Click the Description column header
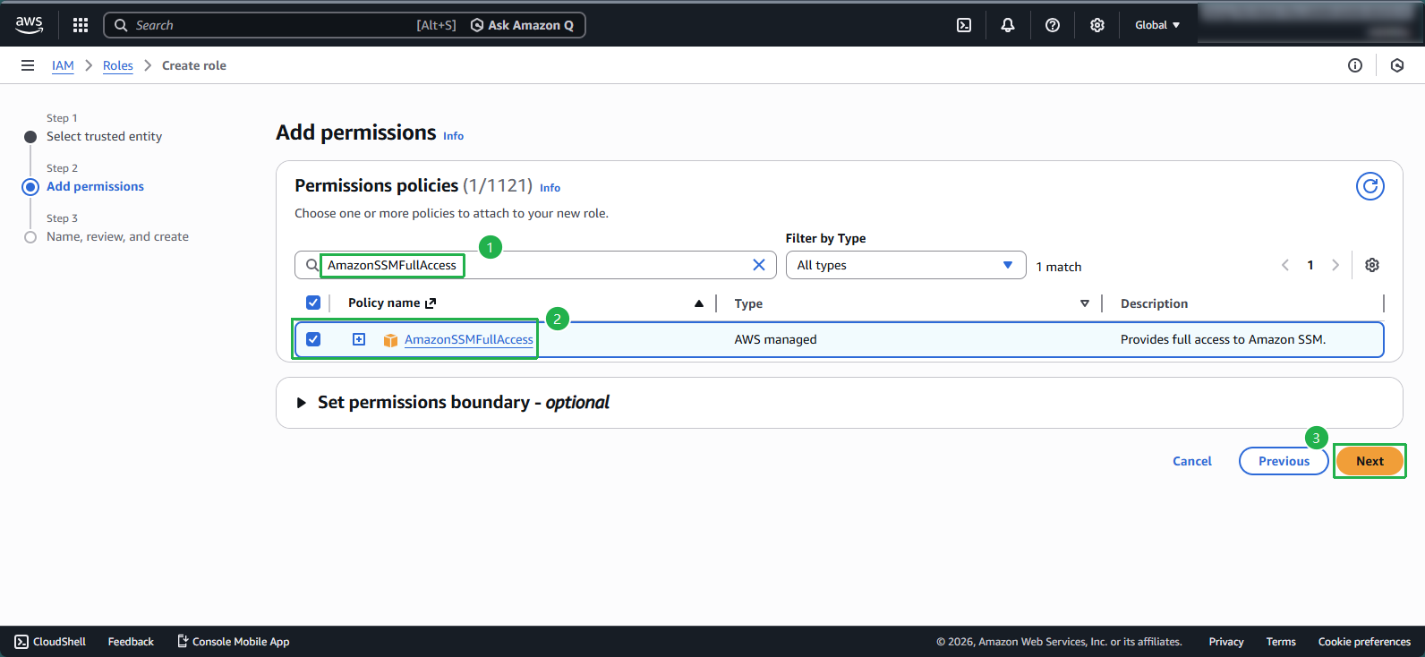Image resolution: width=1425 pixels, height=657 pixels. tap(1154, 303)
